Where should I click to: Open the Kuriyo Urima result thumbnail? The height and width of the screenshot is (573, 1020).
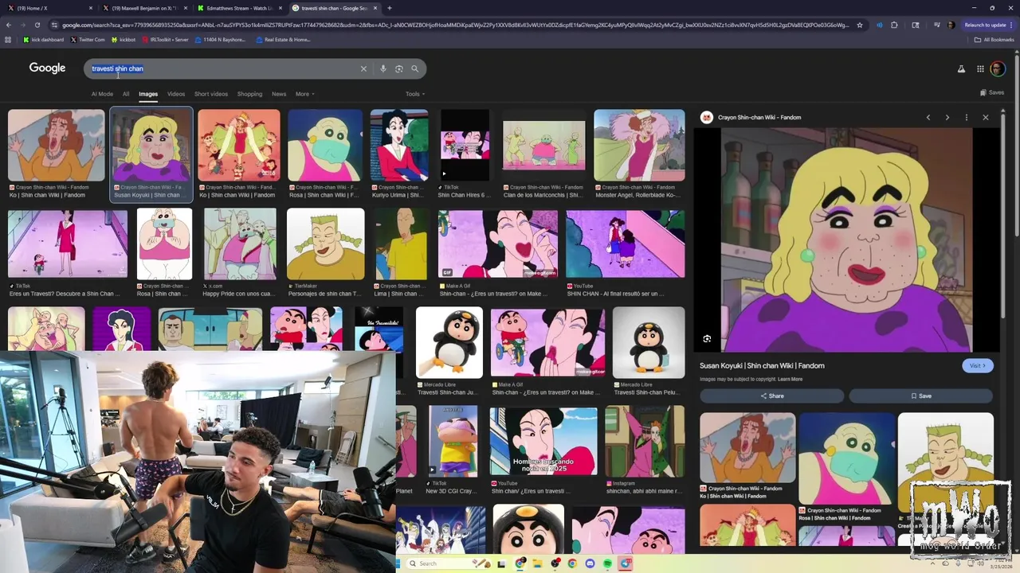coord(399,146)
